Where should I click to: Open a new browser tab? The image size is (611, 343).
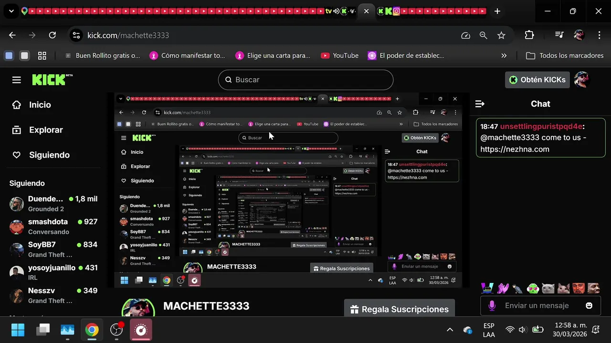497,11
